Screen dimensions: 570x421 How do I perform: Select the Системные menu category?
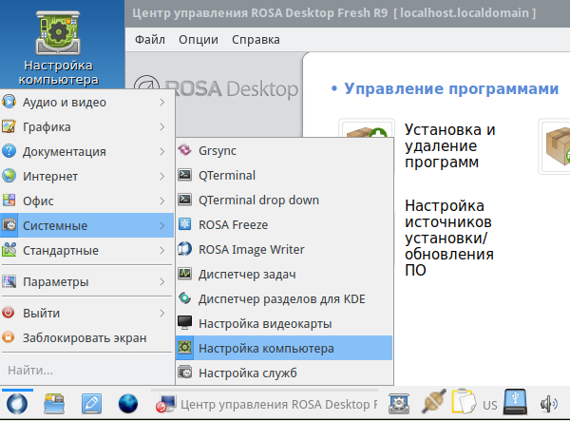click(86, 225)
